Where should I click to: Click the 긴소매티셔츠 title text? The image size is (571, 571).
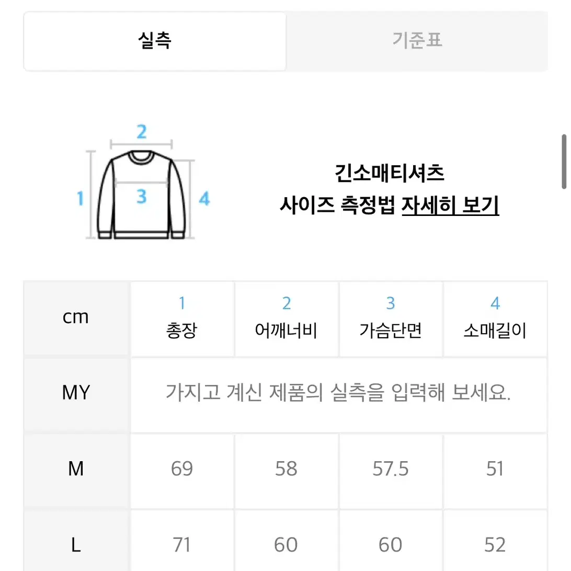coord(389,173)
